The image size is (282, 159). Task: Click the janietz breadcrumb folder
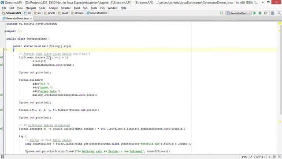tap(50, 13)
